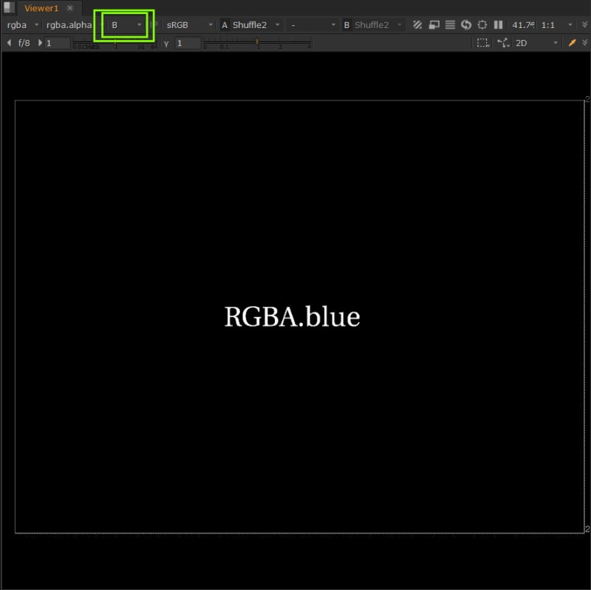This screenshot has height=590, width=591.
Task: Pause viewer rendering with the pause icon
Action: coord(497,24)
